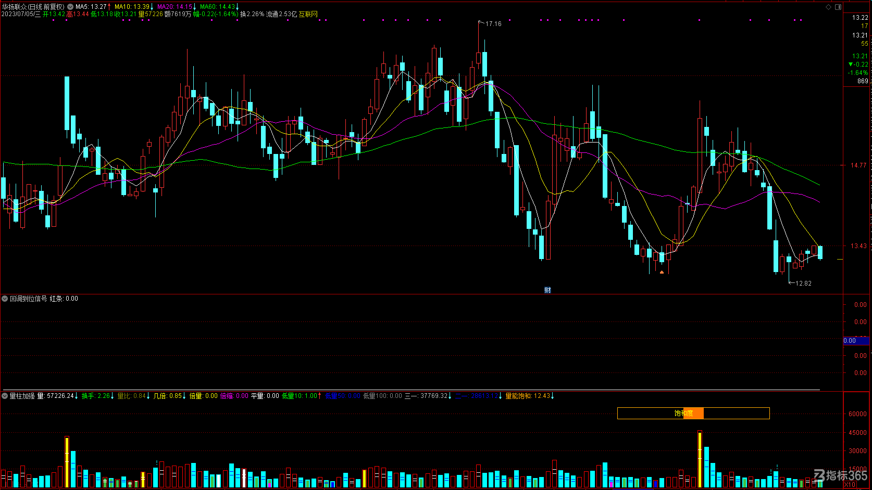Click the 13.43 price axis label
The image size is (872, 490).
tap(858, 246)
